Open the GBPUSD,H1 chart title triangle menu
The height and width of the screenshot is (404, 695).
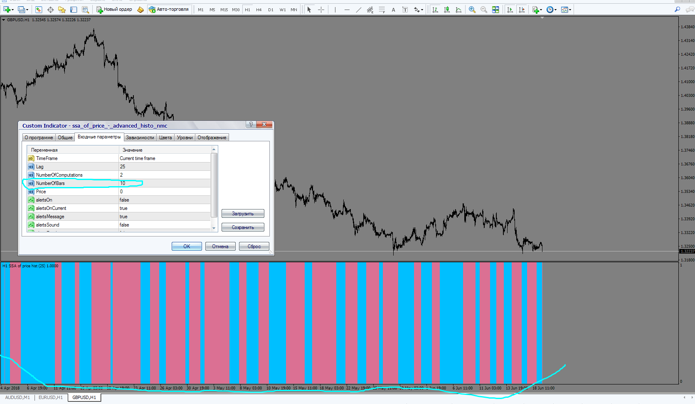[x=4, y=20]
